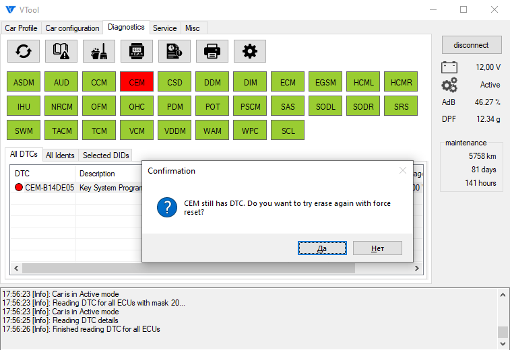This screenshot has width=510, height=350.
Task: Click the printer icon
Action: click(212, 51)
